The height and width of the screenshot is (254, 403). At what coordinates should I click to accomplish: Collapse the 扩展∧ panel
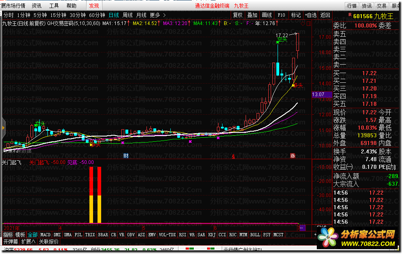point(28,241)
